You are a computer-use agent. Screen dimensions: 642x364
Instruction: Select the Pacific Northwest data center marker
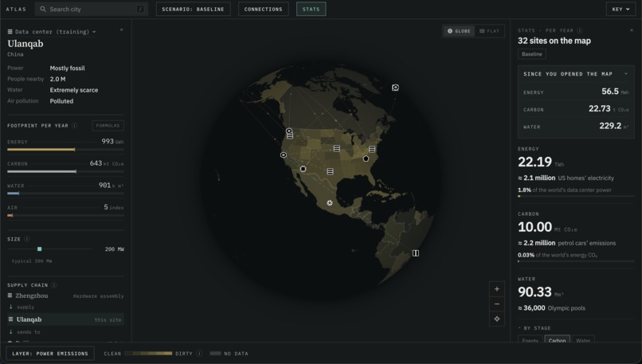(290, 136)
